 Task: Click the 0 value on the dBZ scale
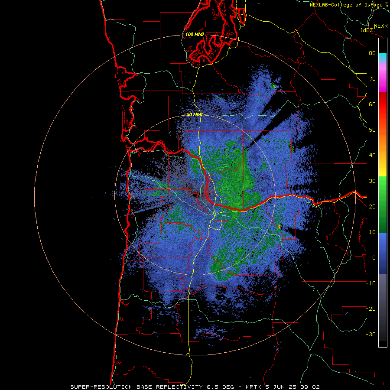374,258
